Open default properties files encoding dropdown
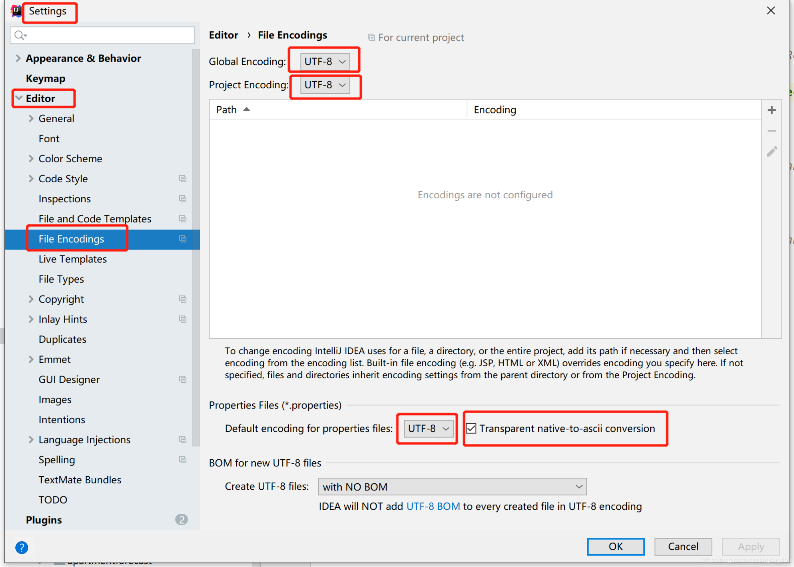Screen dimensions: 794x567 pos(428,429)
